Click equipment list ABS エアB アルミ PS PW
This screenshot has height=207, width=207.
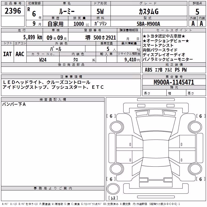[166, 70]
